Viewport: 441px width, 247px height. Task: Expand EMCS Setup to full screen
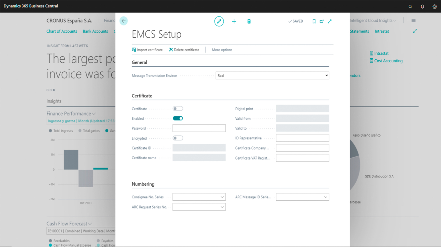point(330,21)
